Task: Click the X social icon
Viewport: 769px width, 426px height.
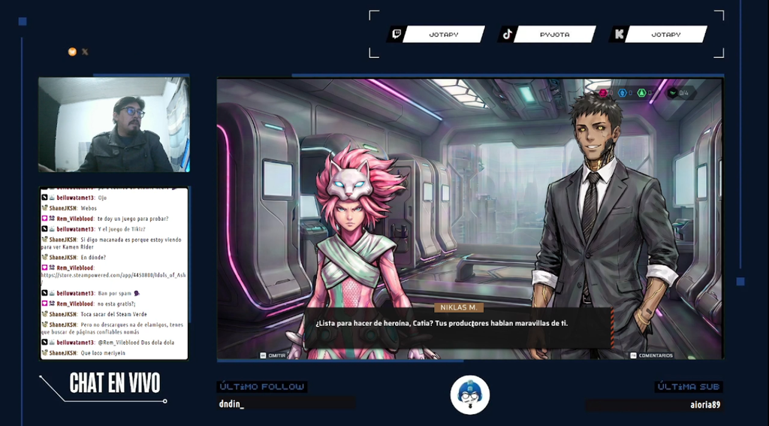Action: [x=85, y=52]
